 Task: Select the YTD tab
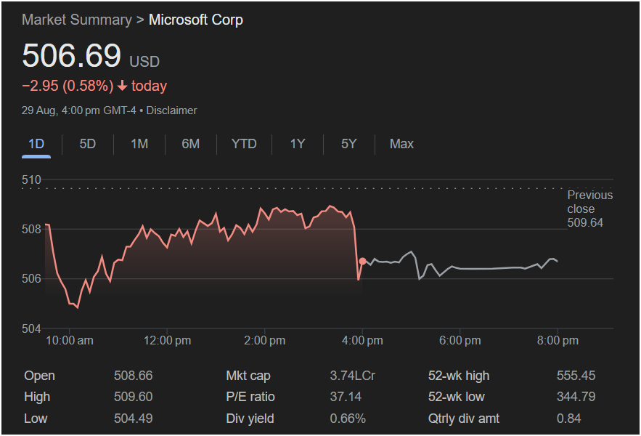click(x=244, y=144)
